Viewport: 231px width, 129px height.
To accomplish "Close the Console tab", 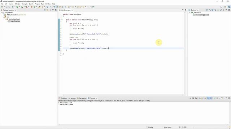I will coord(97,98).
